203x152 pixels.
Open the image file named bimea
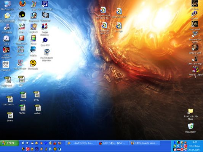pyautogui.click(x=10, y=115)
